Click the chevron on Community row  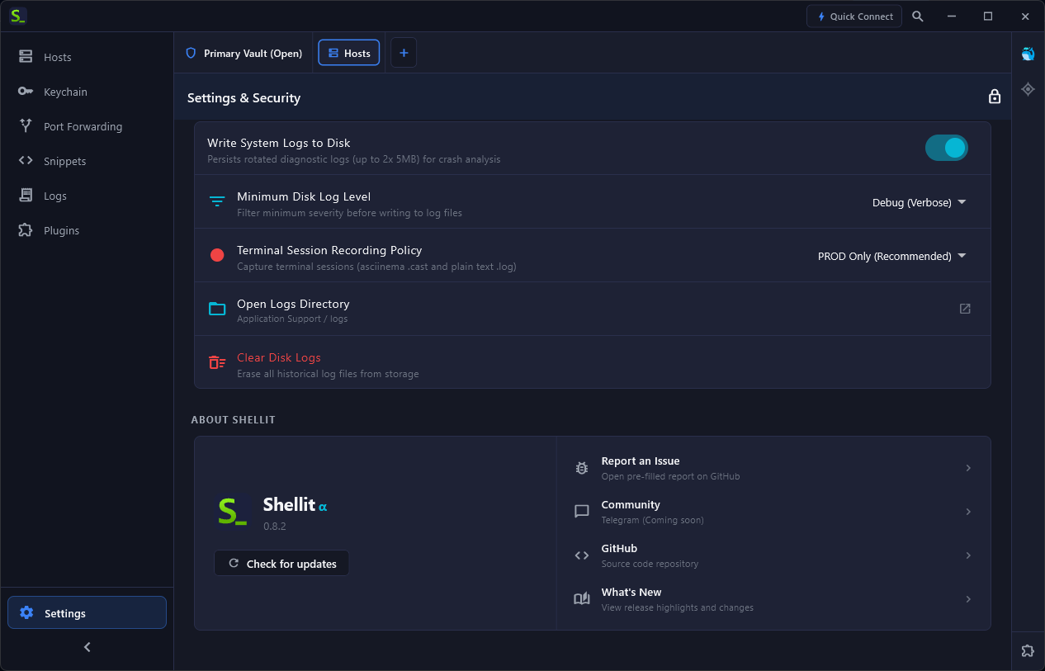tap(968, 512)
